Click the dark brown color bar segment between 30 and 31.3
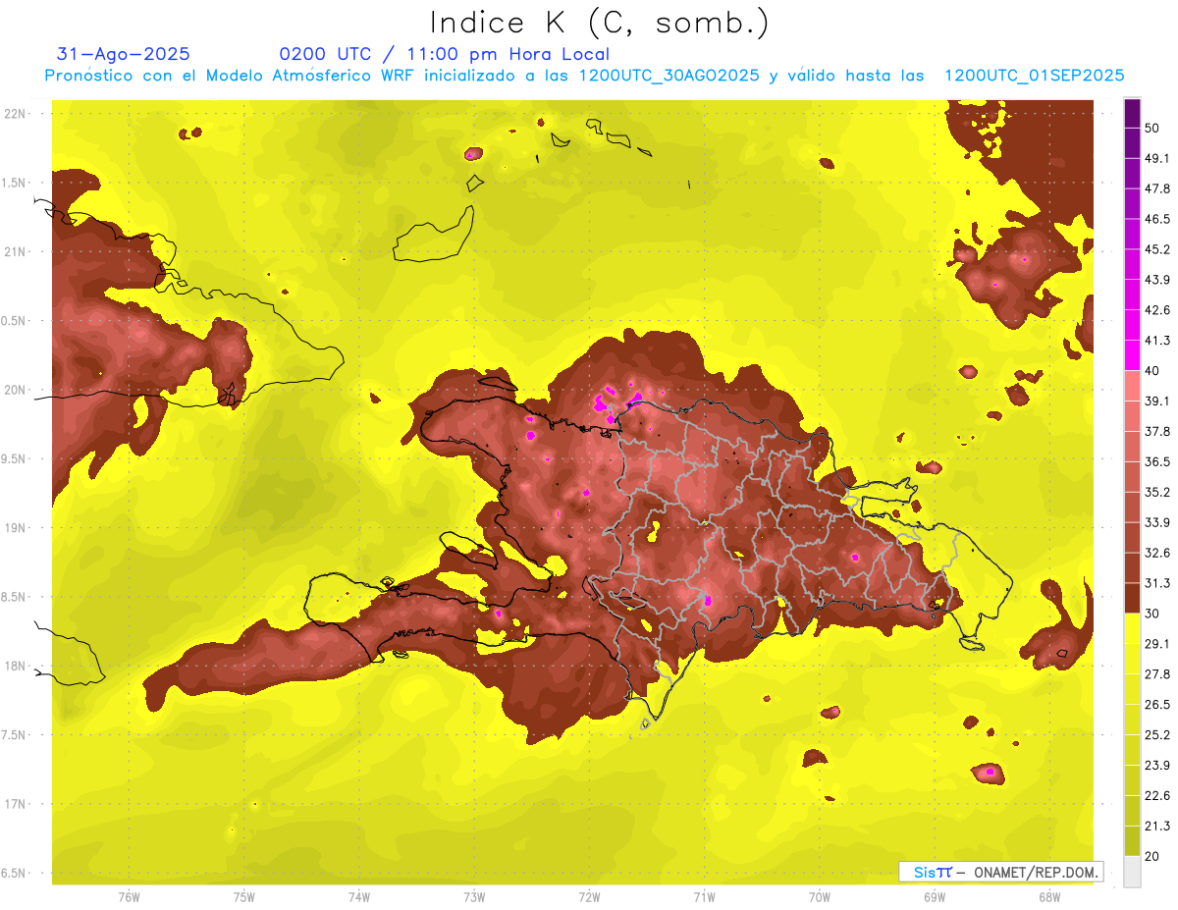1178x910 pixels. [1132, 598]
